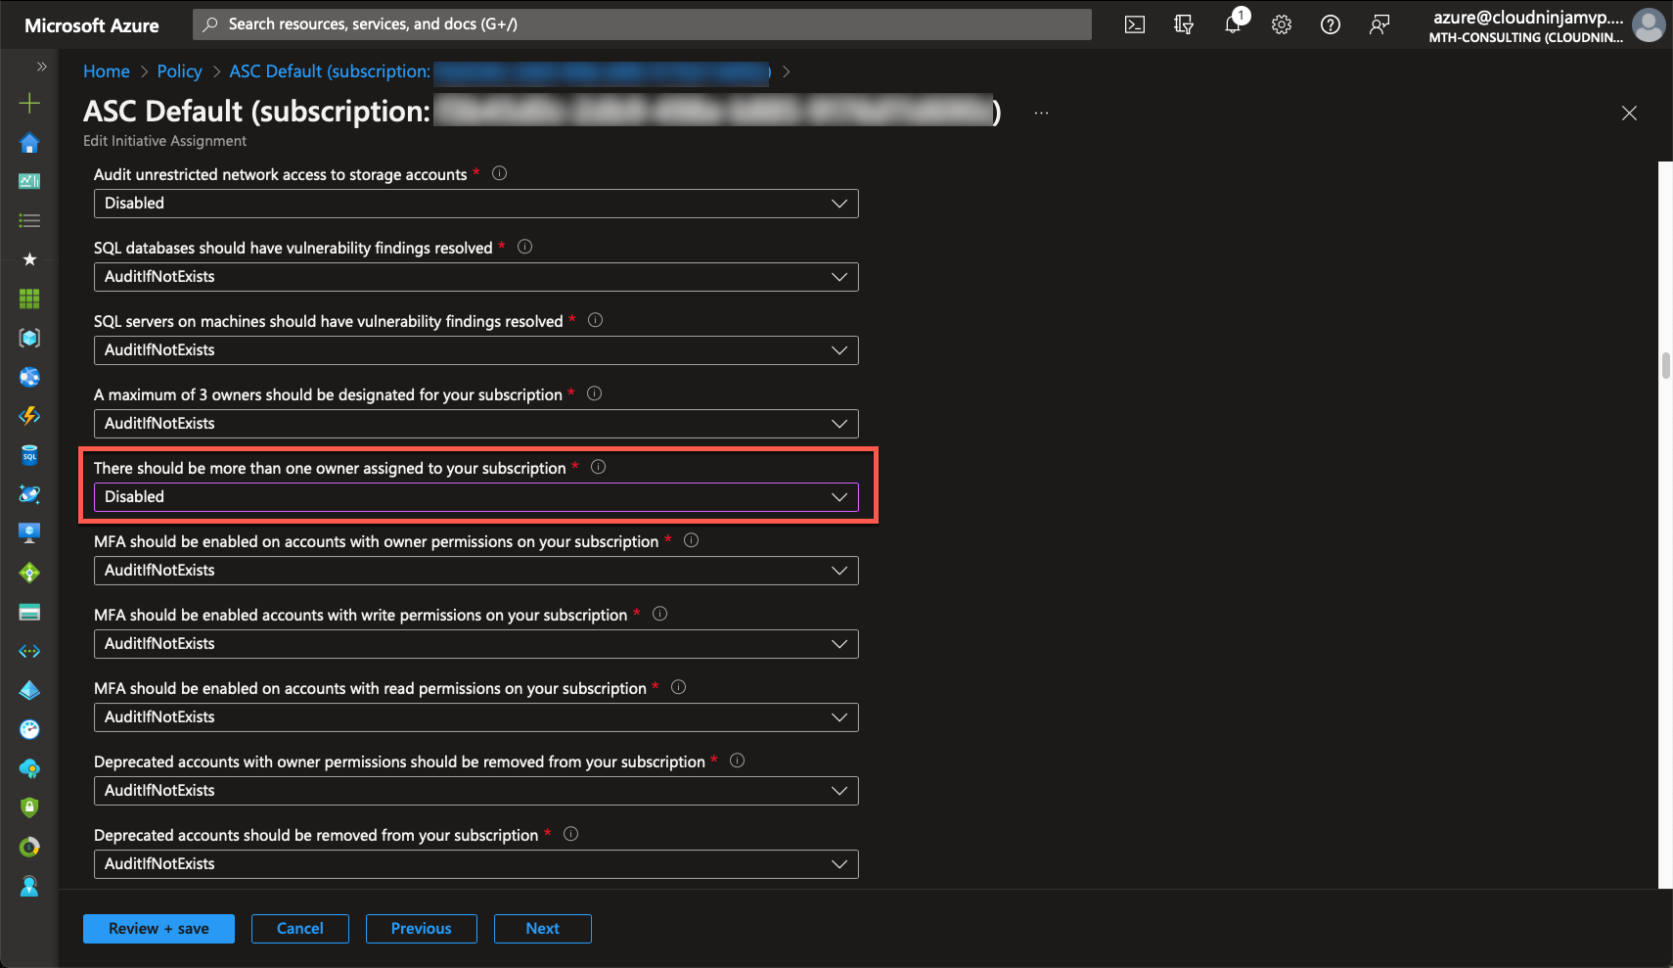
Task: Click the vertical scrollbar thumb
Action: click(1665, 365)
